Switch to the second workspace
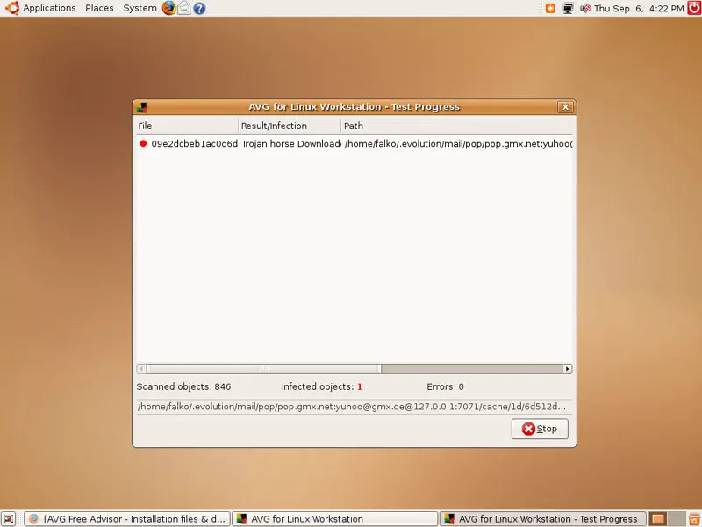Screen dimensions: 702x527 point(677,519)
